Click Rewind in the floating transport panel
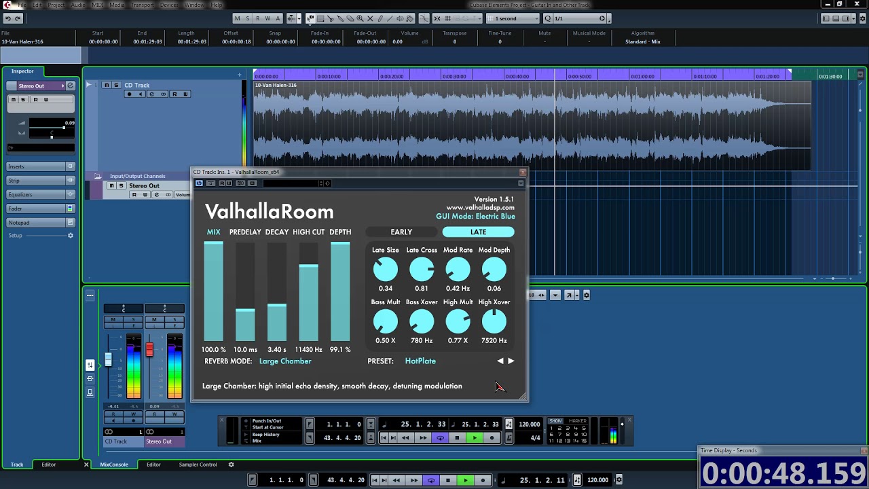The height and width of the screenshot is (489, 869). (x=405, y=438)
